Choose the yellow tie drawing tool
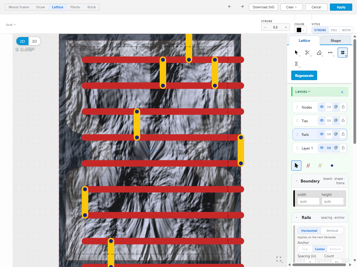357x267 pixels. tap(320, 166)
